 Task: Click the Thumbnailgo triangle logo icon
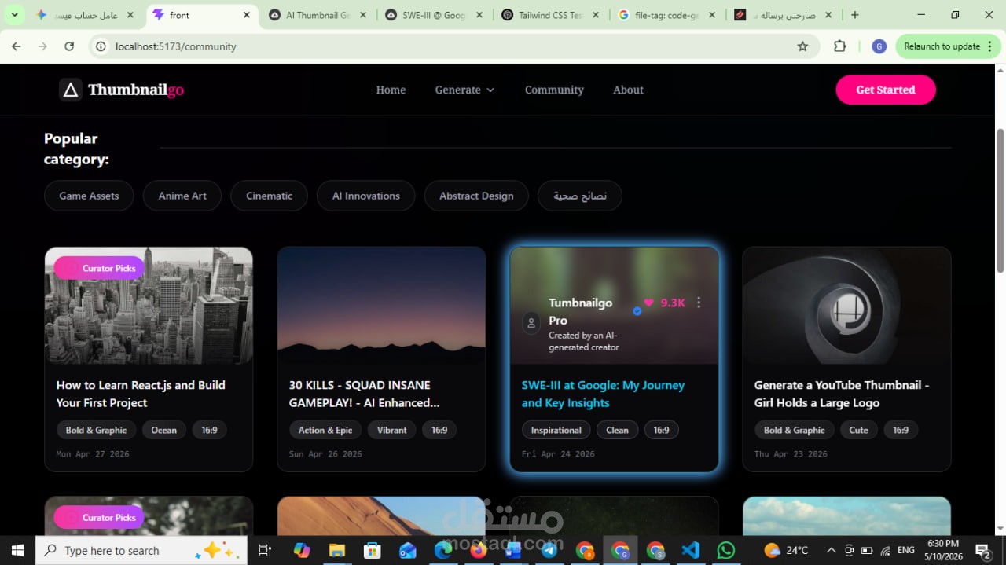pyautogui.click(x=71, y=90)
